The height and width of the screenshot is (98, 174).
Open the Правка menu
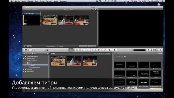[x=30, y=1]
